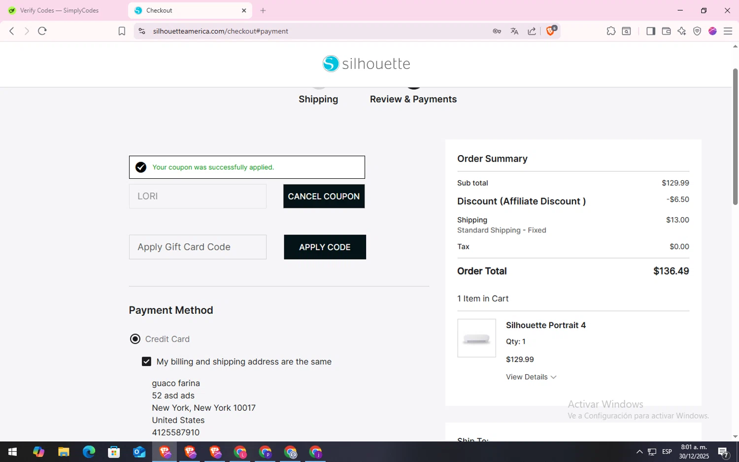
Task: Go back using the browser back arrow
Action: pos(12,31)
